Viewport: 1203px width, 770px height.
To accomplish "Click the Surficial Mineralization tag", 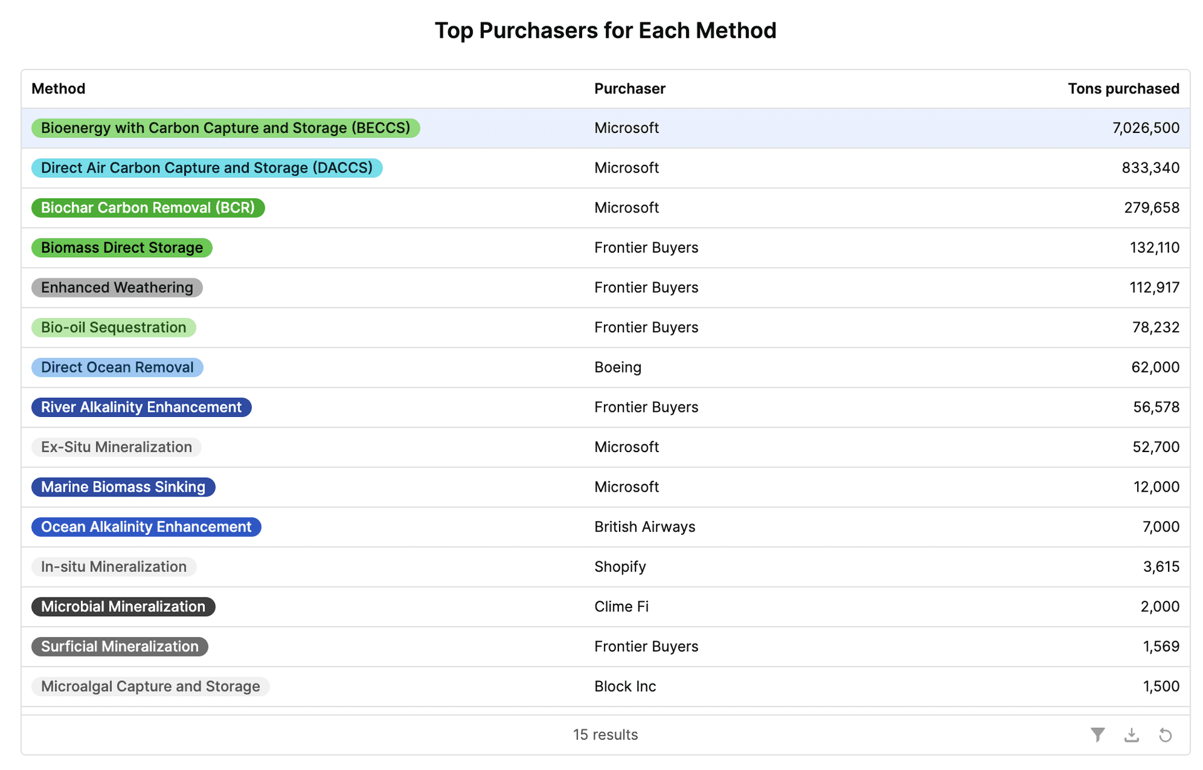I will 120,646.
